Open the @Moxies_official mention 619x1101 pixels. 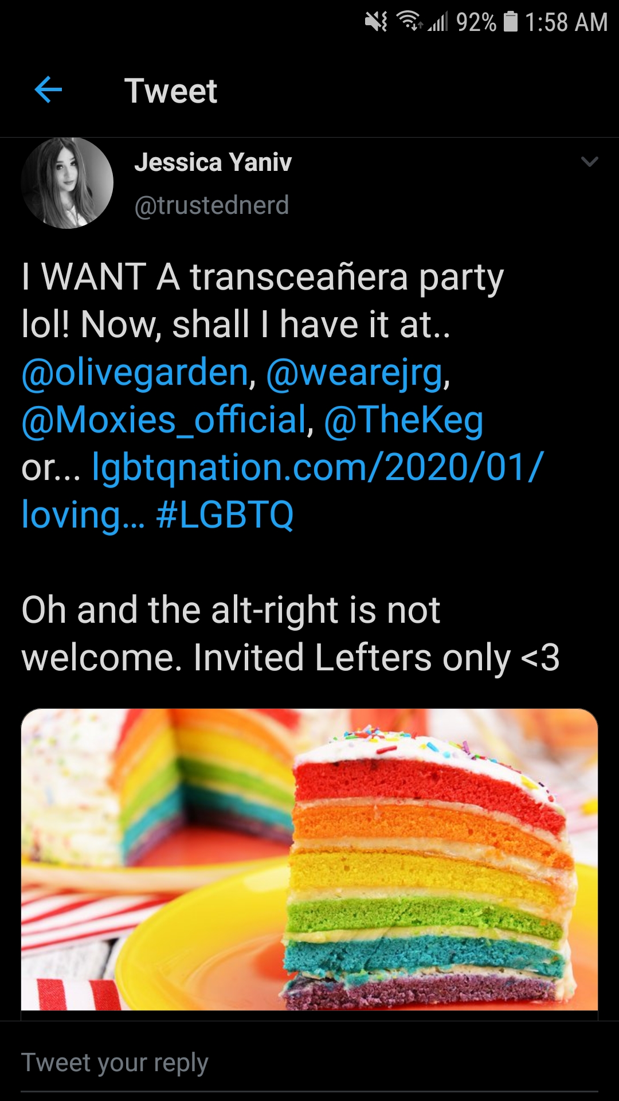click(x=164, y=420)
